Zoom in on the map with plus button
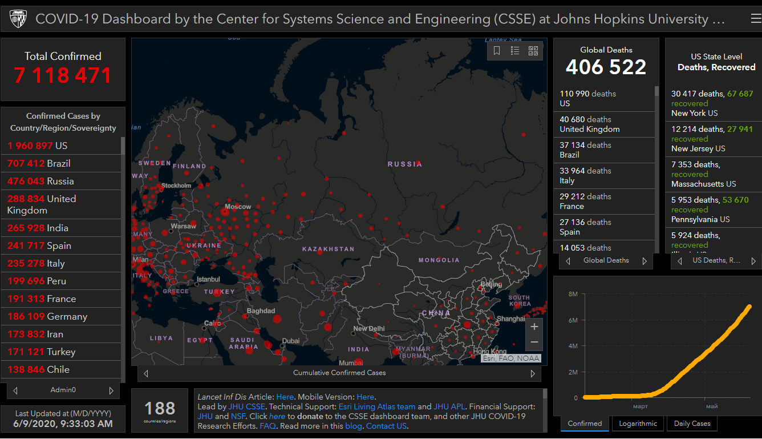Viewport: 762px width, 439px height. pyautogui.click(x=534, y=327)
